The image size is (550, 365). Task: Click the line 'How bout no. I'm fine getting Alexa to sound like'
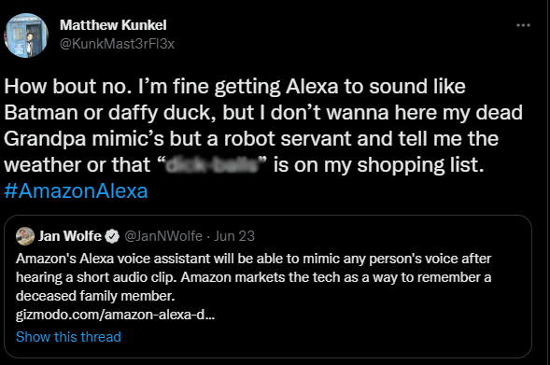pyautogui.click(x=234, y=87)
